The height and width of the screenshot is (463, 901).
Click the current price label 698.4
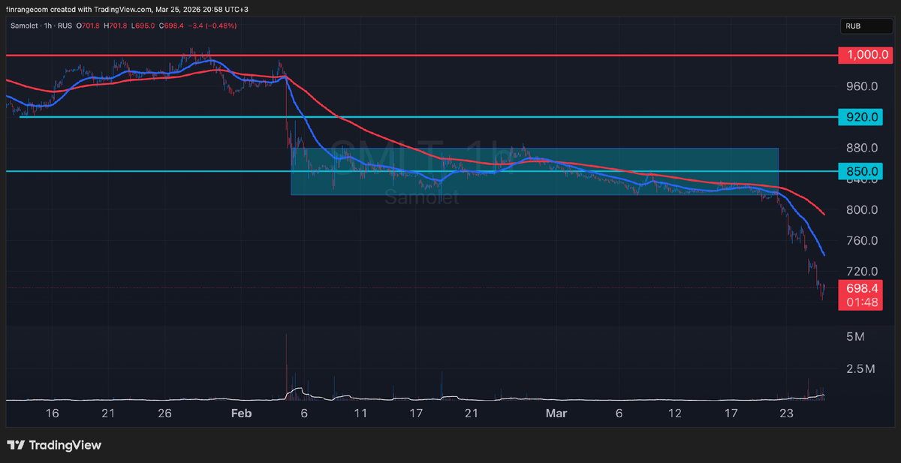point(860,288)
